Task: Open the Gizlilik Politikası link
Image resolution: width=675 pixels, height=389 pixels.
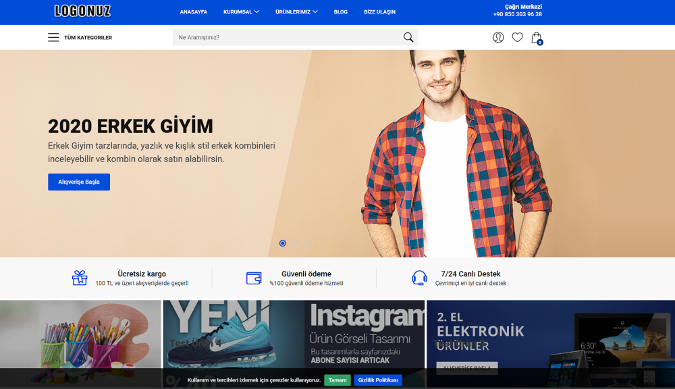Action: [377, 380]
